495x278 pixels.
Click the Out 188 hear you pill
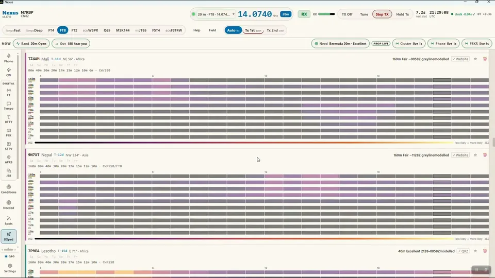71,43
